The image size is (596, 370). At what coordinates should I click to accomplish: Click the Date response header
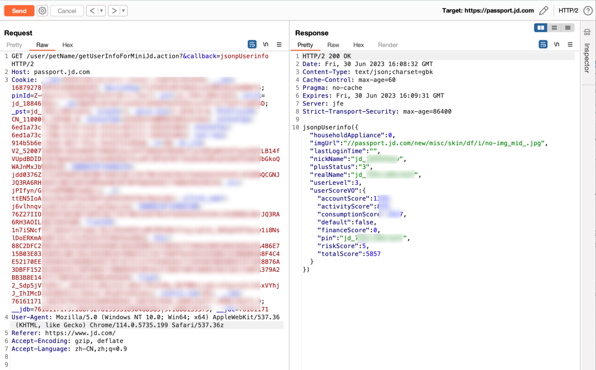tap(368, 64)
